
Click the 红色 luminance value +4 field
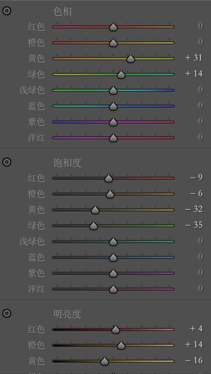pos(196,328)
